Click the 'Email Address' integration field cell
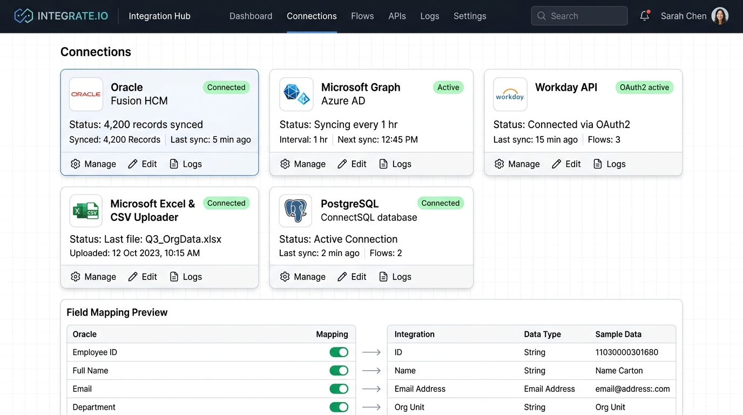 [420, 389]
